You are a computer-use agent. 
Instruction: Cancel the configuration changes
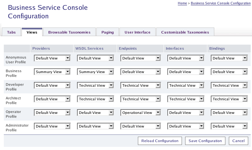238,141
